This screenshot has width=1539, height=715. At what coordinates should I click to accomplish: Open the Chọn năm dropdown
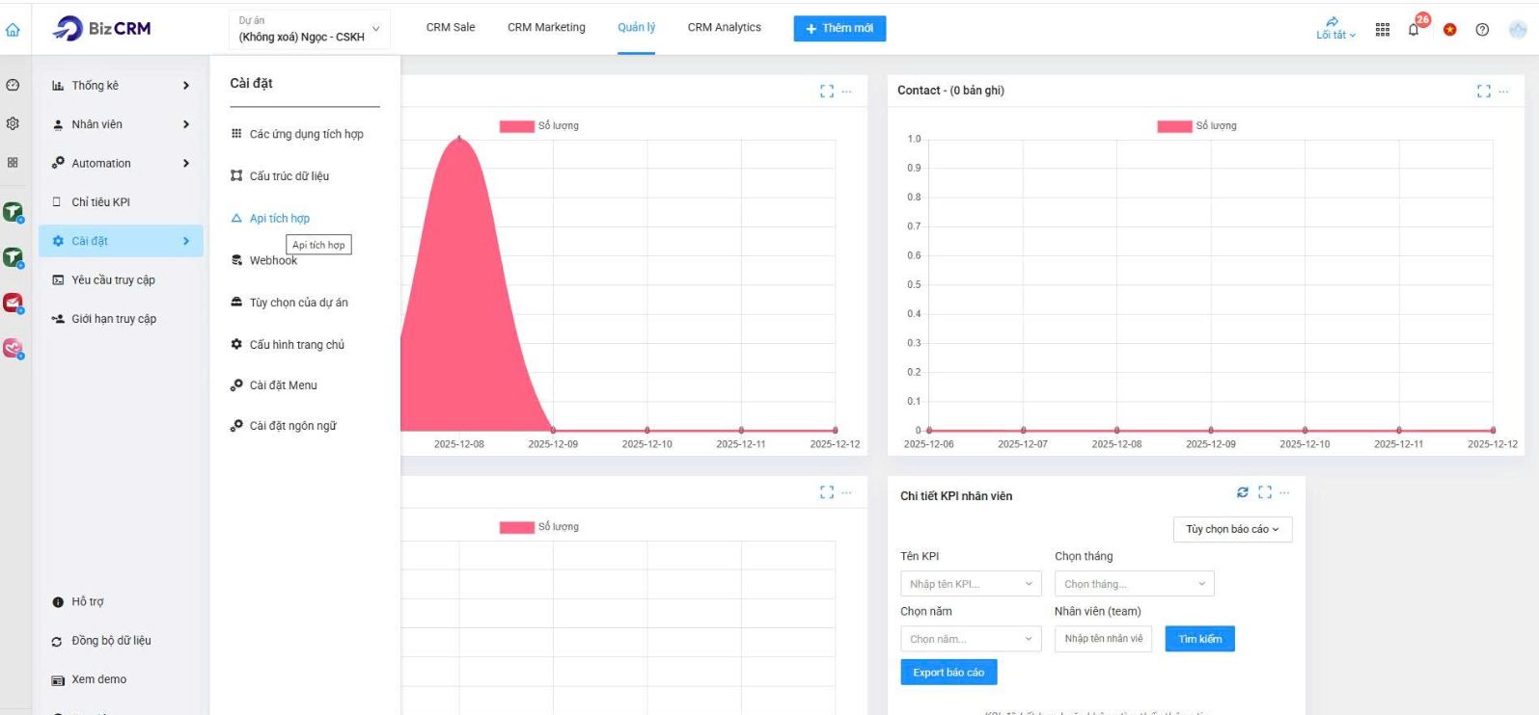tap(970, 639)
